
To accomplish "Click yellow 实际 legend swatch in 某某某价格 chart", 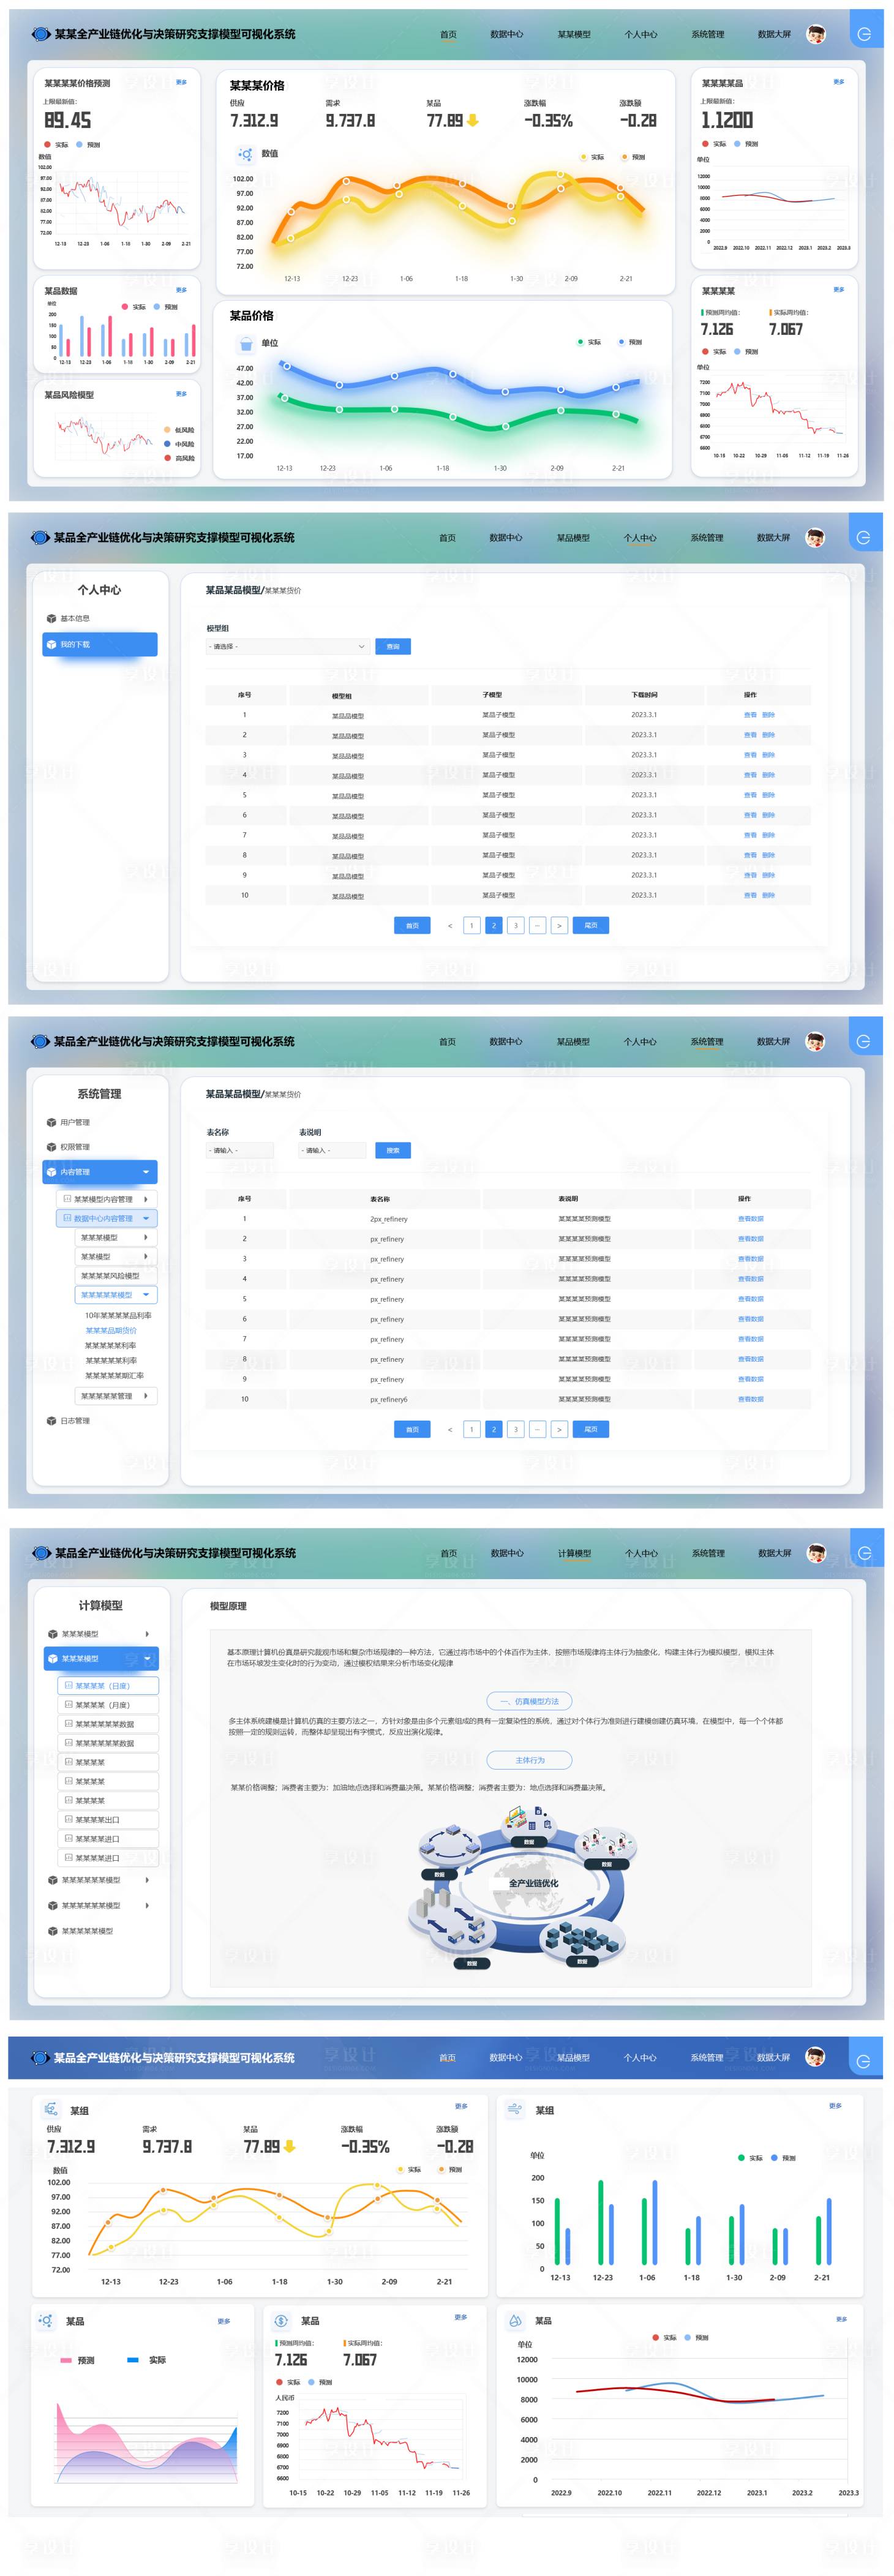I will [584, 157].
